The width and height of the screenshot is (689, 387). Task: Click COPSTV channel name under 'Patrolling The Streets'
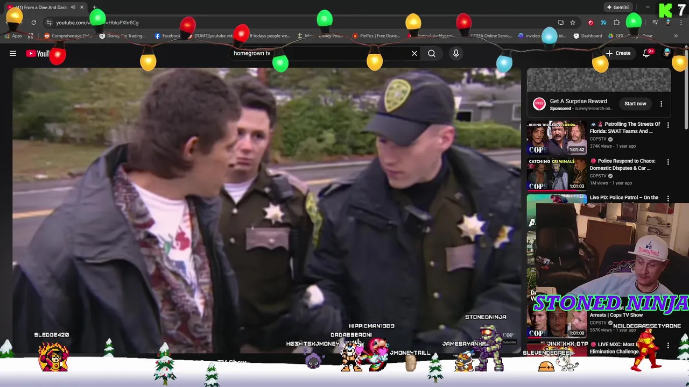pyautogui.click(x=598, y=139)
